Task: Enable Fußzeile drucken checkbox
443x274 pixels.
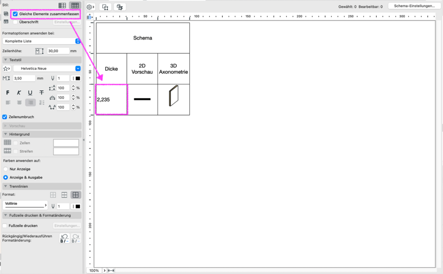Action: tap(5, 226)
